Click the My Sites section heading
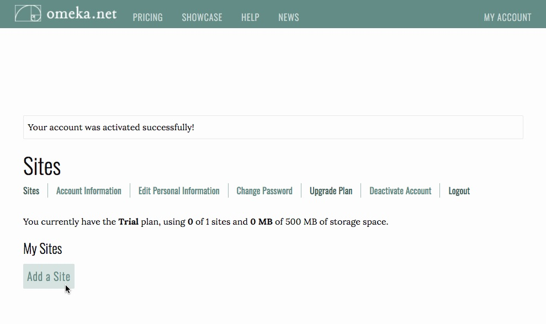 (43, 248)
